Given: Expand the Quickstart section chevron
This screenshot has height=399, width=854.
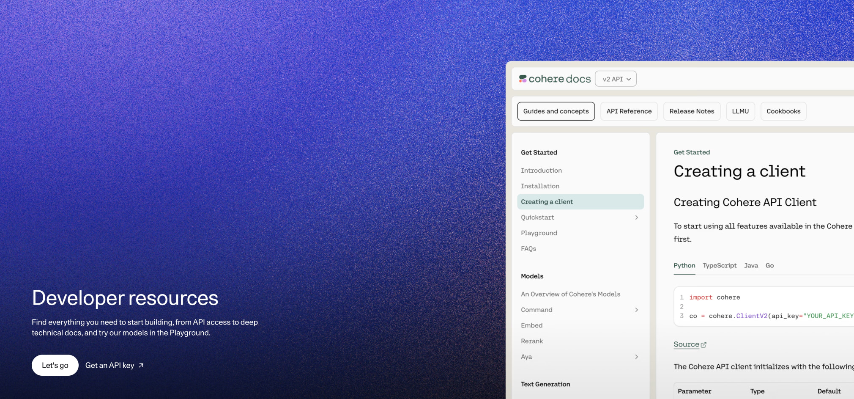Looking at the screenshot, I should (636, 217).
